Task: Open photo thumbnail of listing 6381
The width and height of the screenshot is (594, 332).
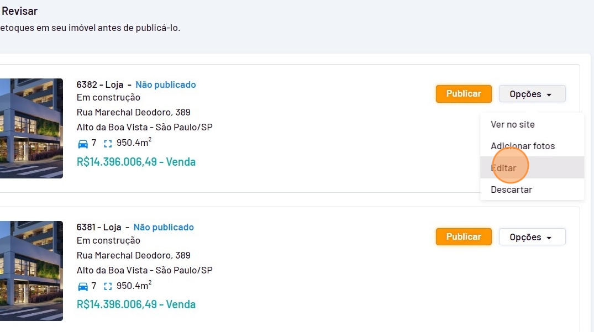Action: point(31,271)
